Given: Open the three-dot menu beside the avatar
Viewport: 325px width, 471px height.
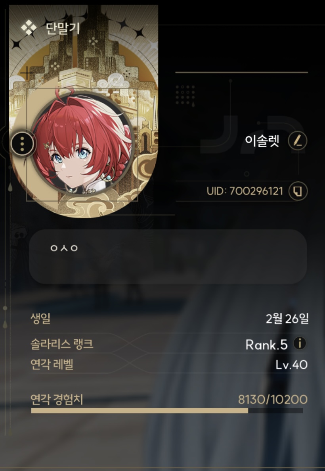Looking at the screenshot, I should 22,144.
